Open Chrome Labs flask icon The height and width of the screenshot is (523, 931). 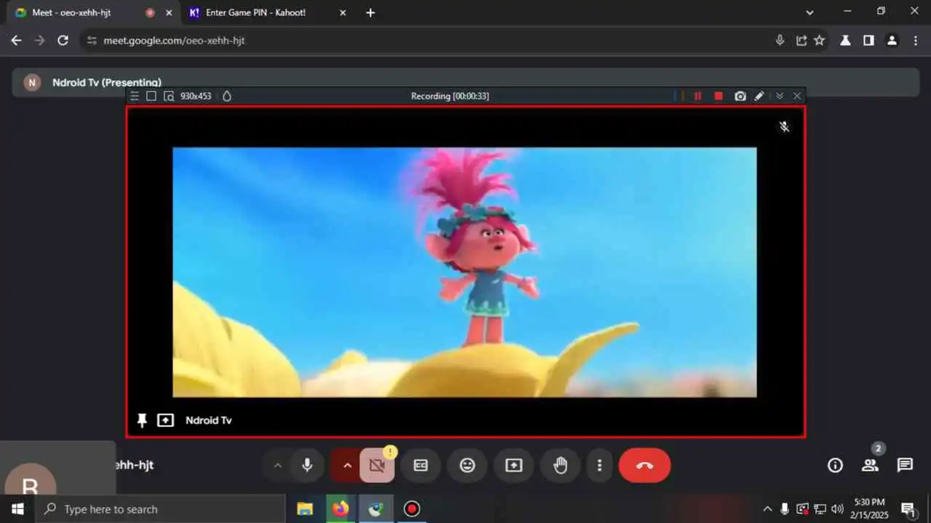click(x=845, y=41)
